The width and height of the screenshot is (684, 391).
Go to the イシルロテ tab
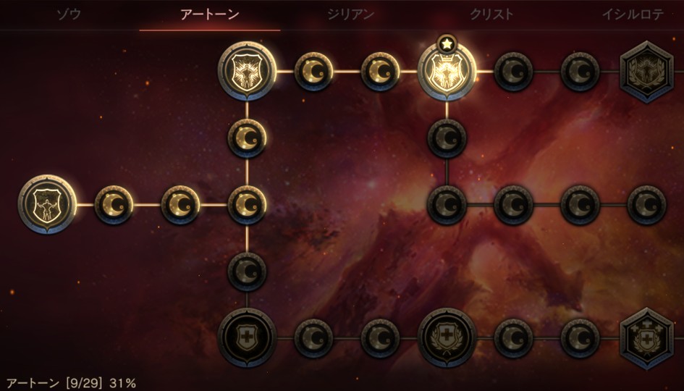633,14
